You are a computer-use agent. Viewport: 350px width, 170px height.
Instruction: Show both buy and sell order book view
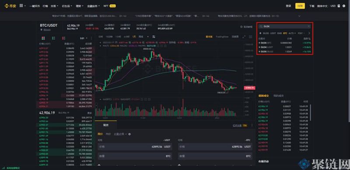(43, 38)
